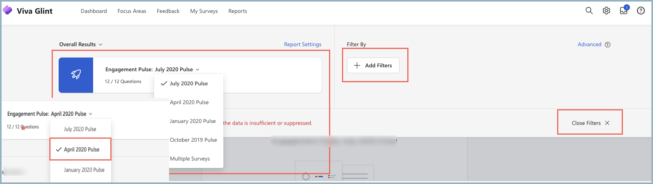Click the rocket icon on Engagement Pulse card
653x184 pixels.
pos(76,75)
